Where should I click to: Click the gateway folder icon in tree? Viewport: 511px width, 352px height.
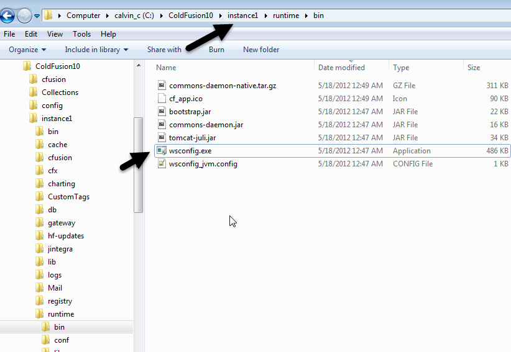point(39,222)
